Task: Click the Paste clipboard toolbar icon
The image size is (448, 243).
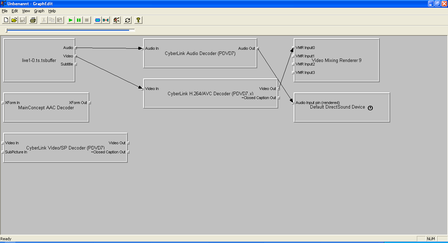Action: [x=60, y=20]
